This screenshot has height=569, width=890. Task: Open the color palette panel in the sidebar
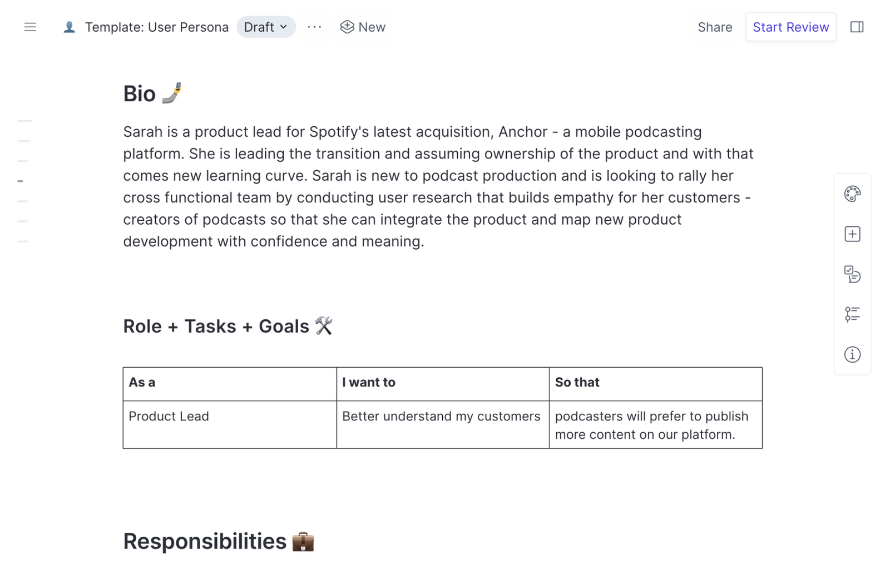(x=852, y=194)
